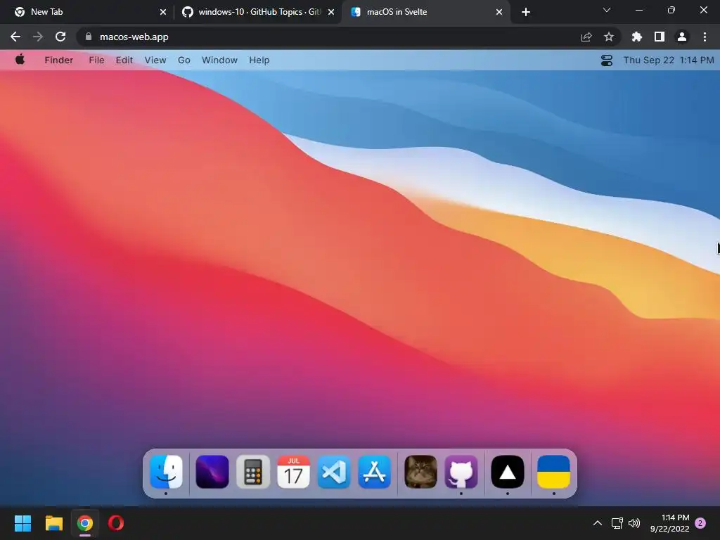Open notification center badge showing 2
The height and width of the screenshot is (540, 720).
[x=700, y=523]
